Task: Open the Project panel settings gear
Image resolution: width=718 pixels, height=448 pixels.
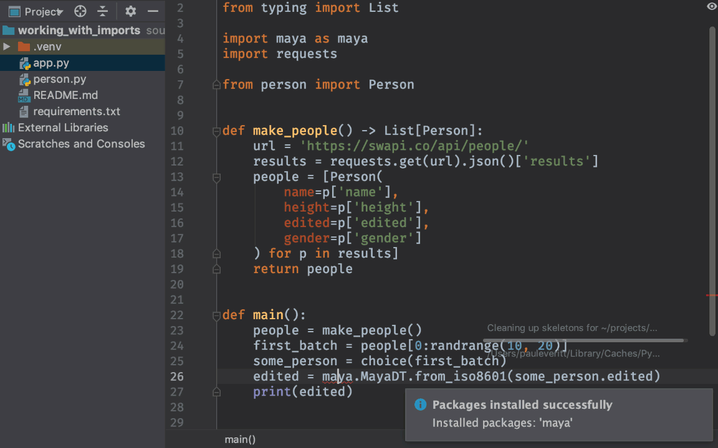Action: [130, 11]
